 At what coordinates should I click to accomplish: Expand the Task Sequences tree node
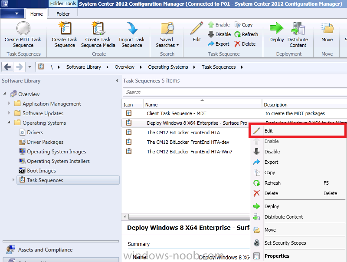[13, 180]
